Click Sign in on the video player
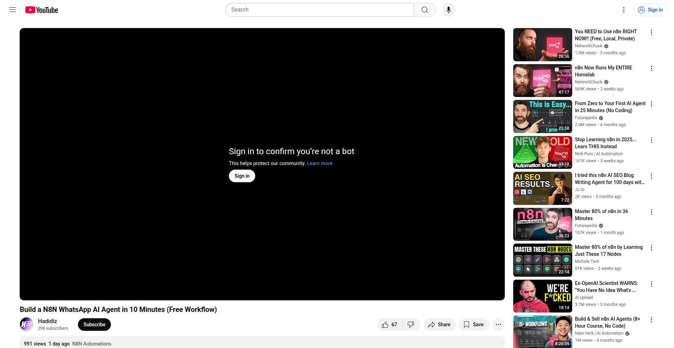This screenshot has width=674, height=348. coord(242,176)
